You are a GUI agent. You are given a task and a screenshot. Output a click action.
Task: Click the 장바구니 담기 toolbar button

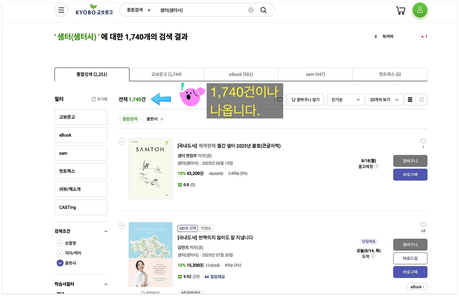point(306,100)
